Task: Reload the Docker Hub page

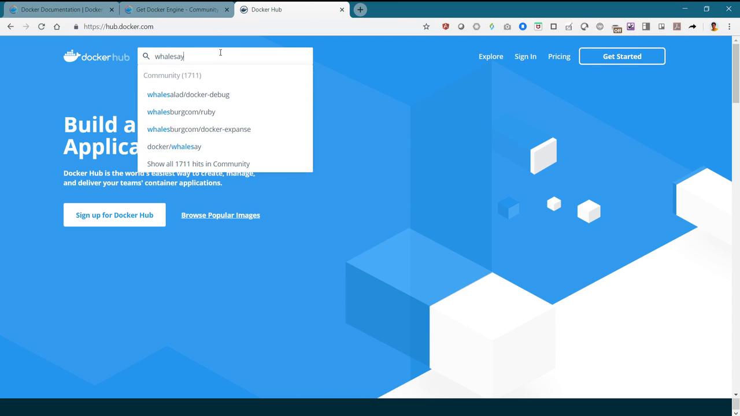Action: pos(41,27)
